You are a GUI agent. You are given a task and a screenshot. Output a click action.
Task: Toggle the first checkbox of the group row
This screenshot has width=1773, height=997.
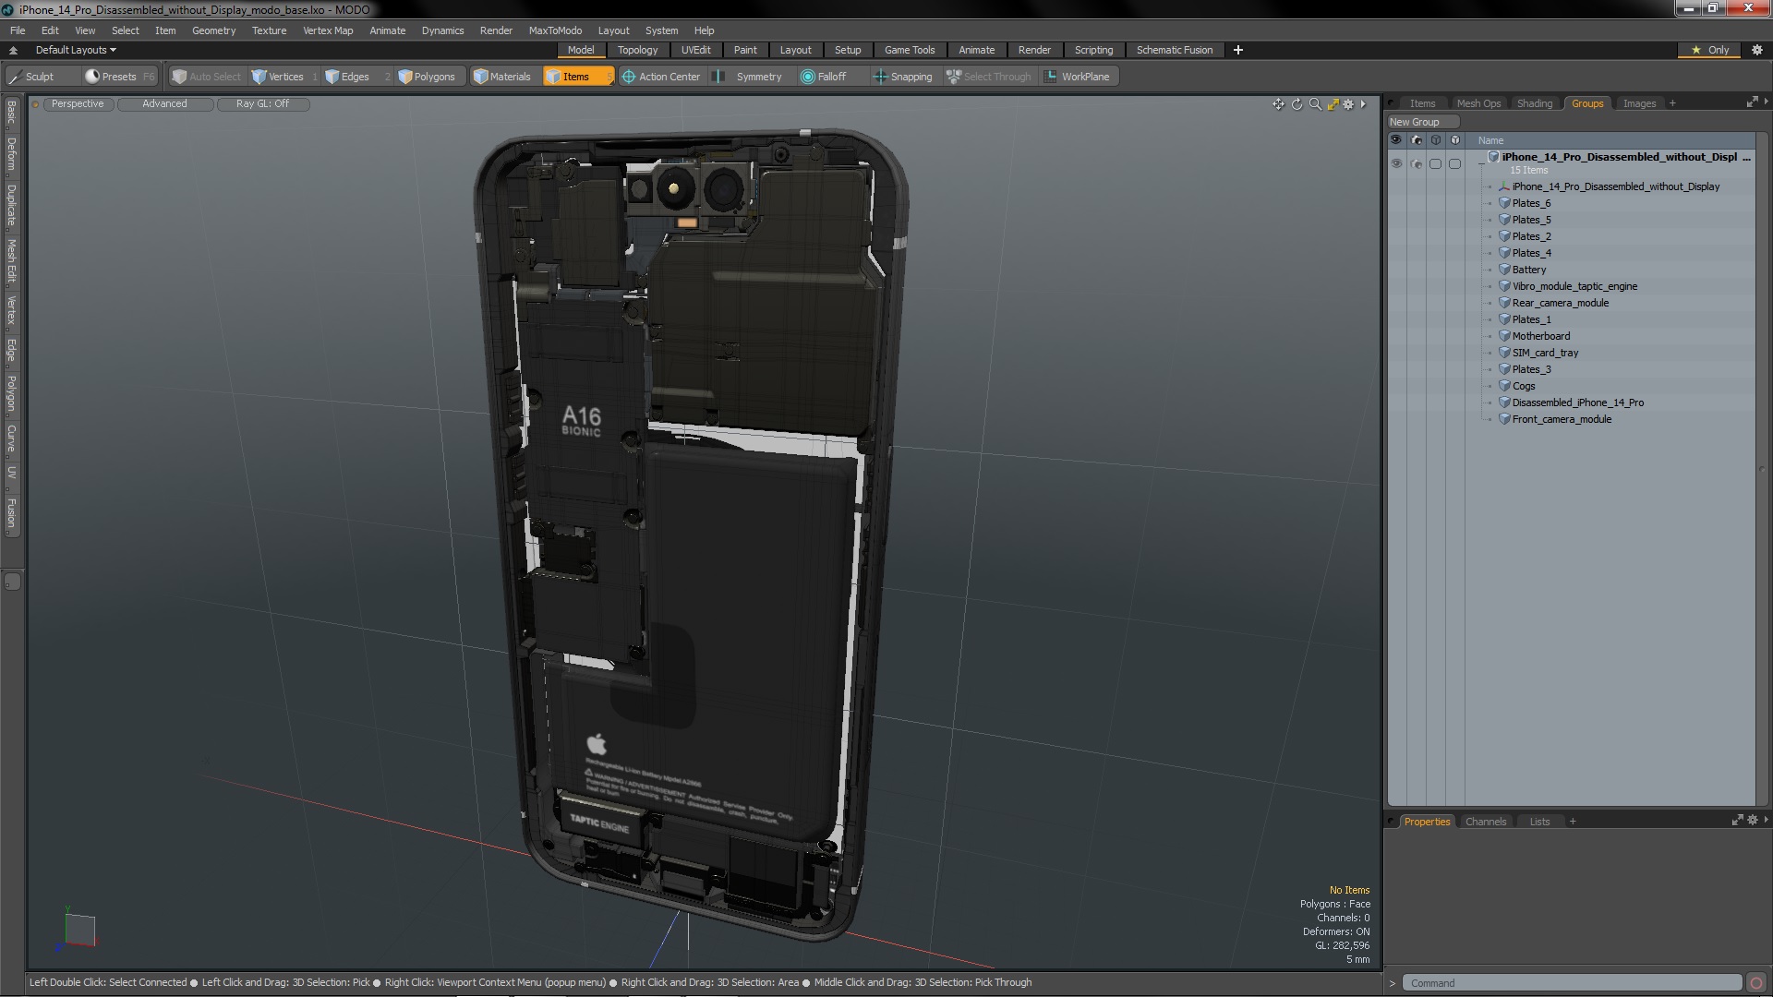1435,163
